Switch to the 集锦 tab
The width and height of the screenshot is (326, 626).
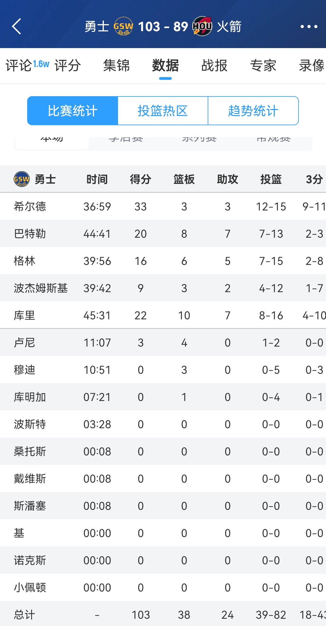[x=117, y=66]
